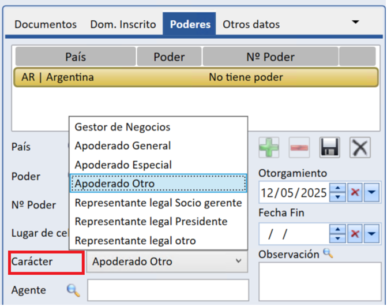387x306 pixels.
Task: Click the magnifier icon beside Observación
Action: click(328, 253)
